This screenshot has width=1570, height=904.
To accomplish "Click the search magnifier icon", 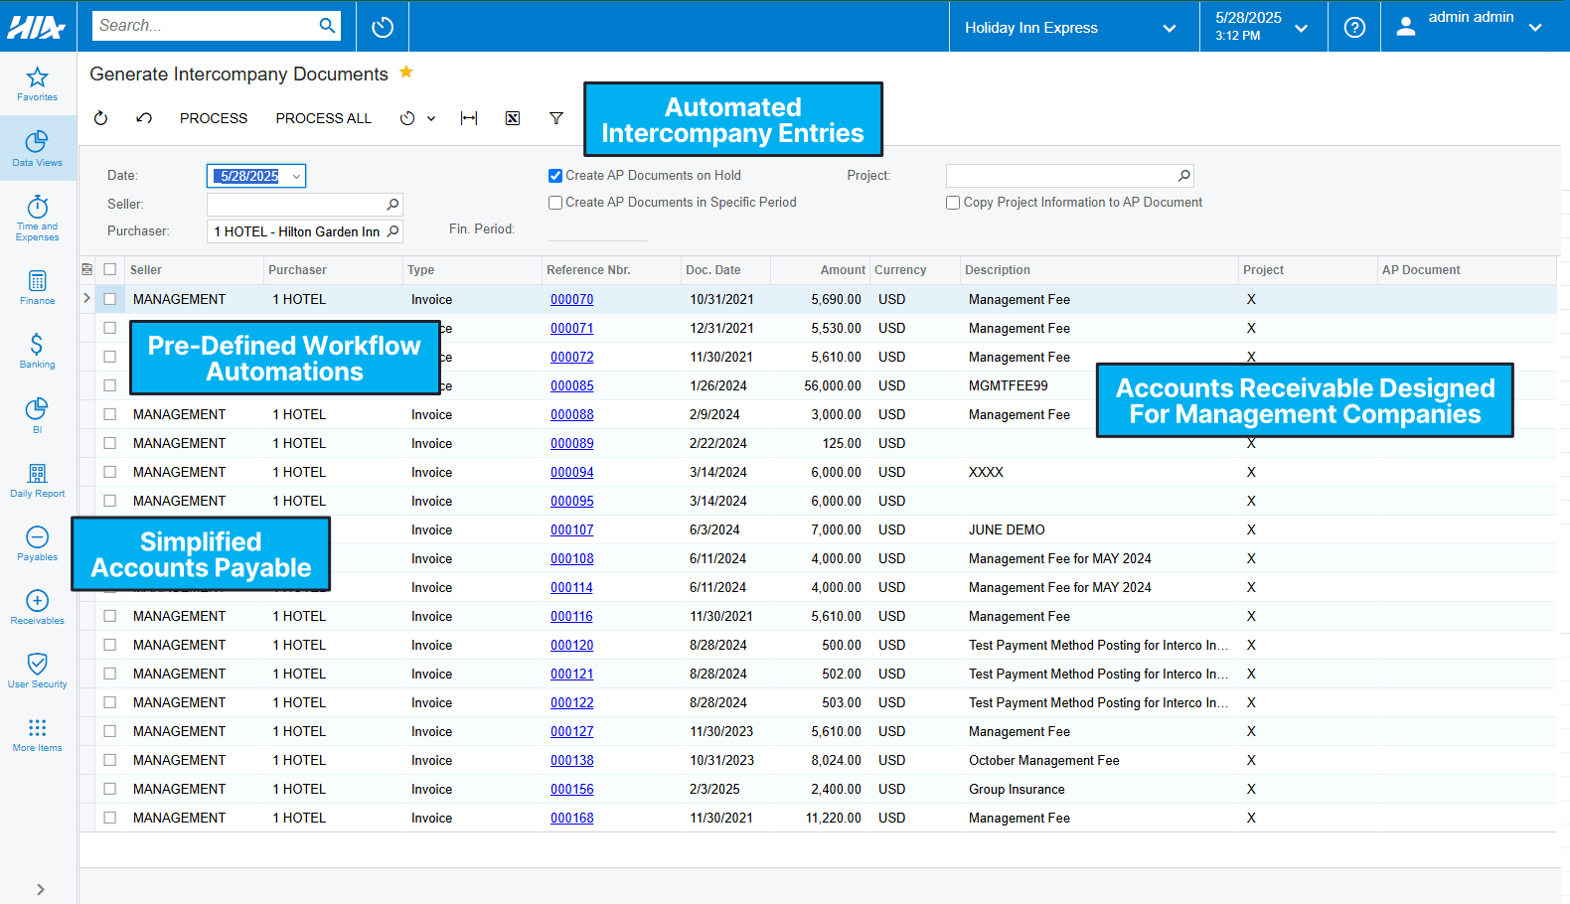I will pos(327,26).
